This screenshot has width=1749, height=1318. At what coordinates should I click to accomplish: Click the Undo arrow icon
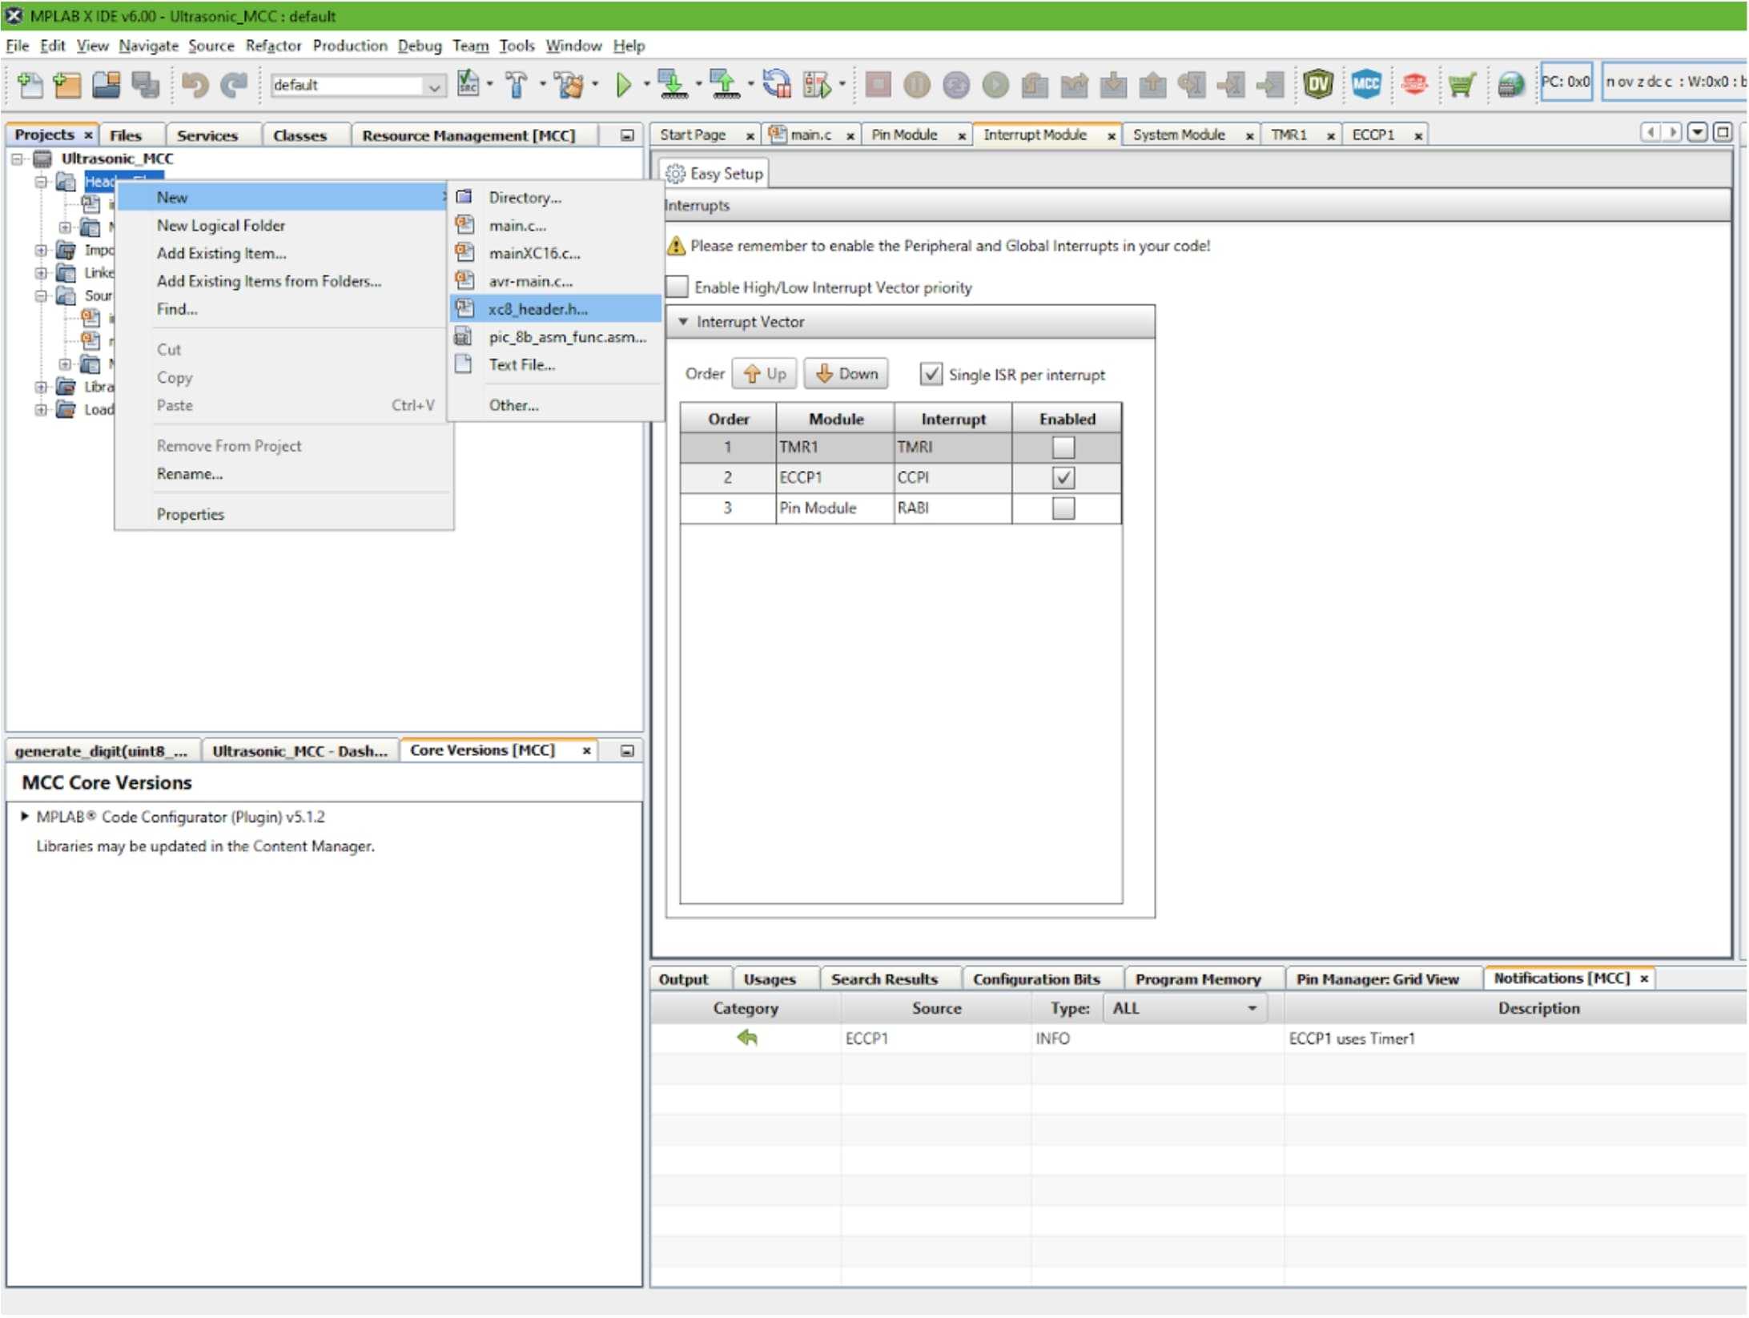[195, 83]
